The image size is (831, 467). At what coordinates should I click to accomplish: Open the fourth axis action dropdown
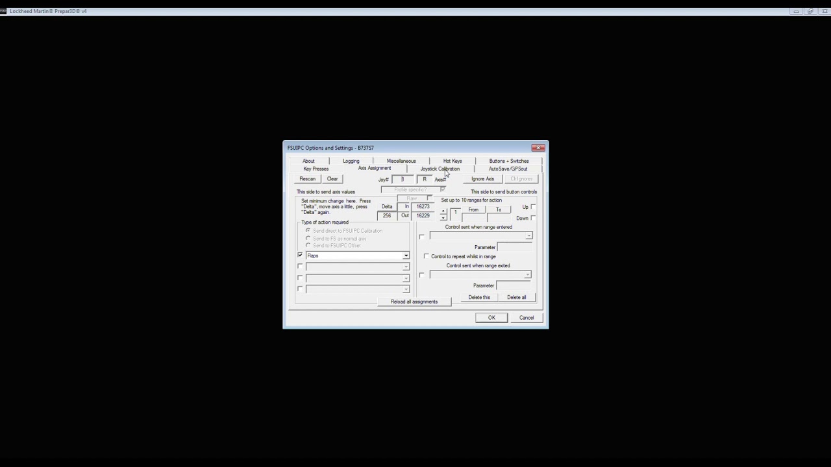click(x=406, y=289)
